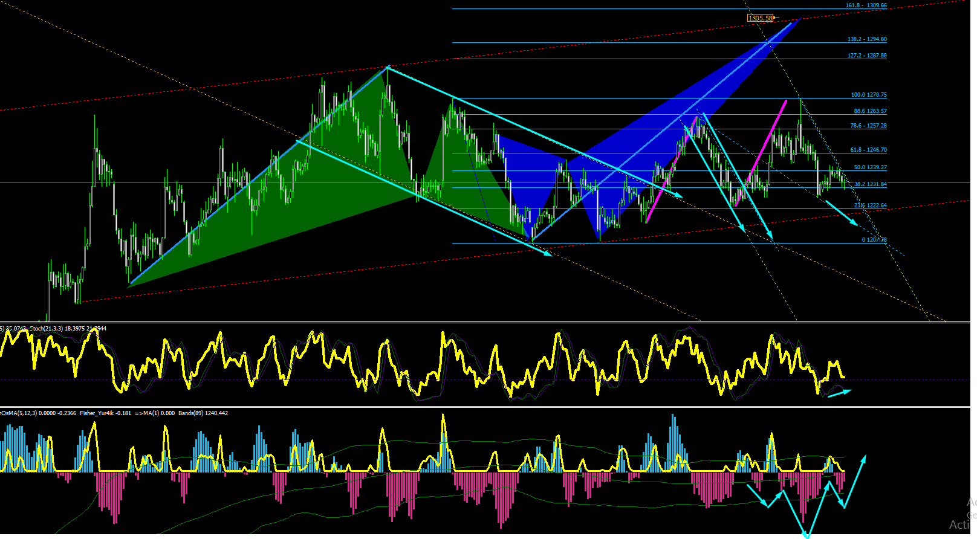Click the 38.2 1231.84 Fibonacci label
The image size is (977, 539).
(871, 184)
